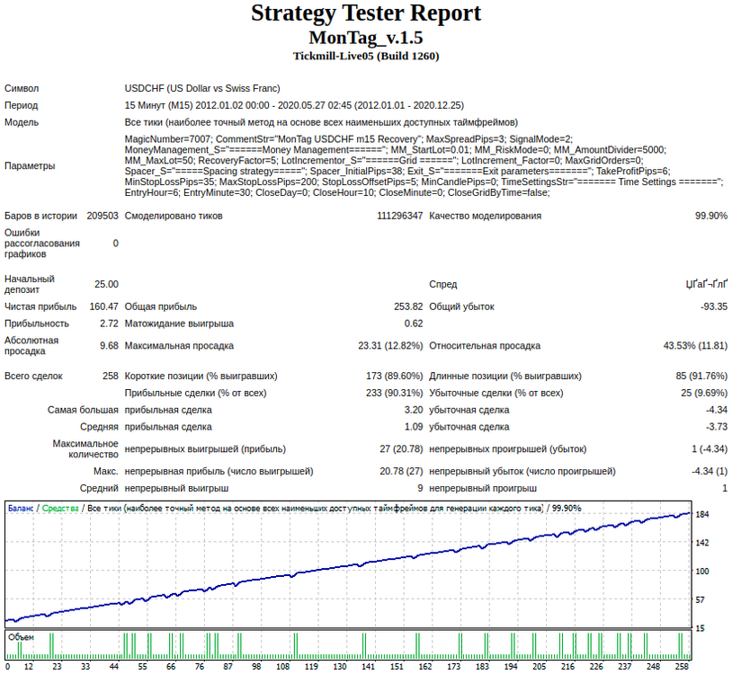
Task: Click the average consecutive wins value 9
Action: [x=420, y=488]
